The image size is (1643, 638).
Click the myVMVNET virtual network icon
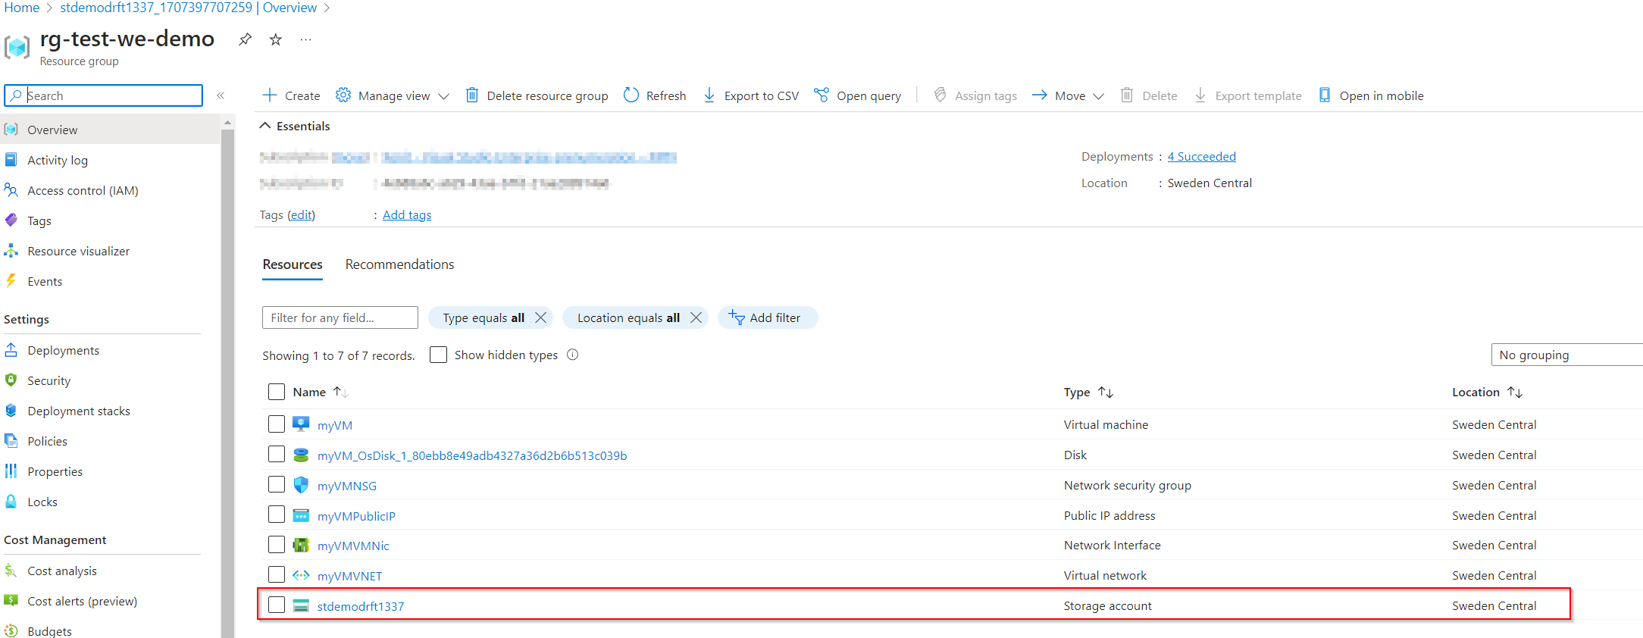tap(301, 575)
